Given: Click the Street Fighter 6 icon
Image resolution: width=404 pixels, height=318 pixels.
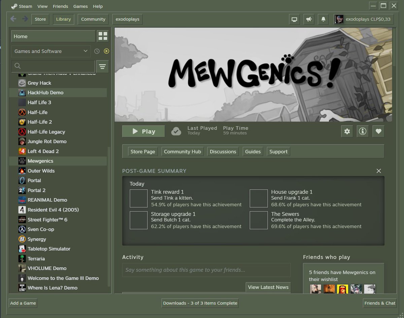Looking at the screenshot, I should (x=22, y=219).
